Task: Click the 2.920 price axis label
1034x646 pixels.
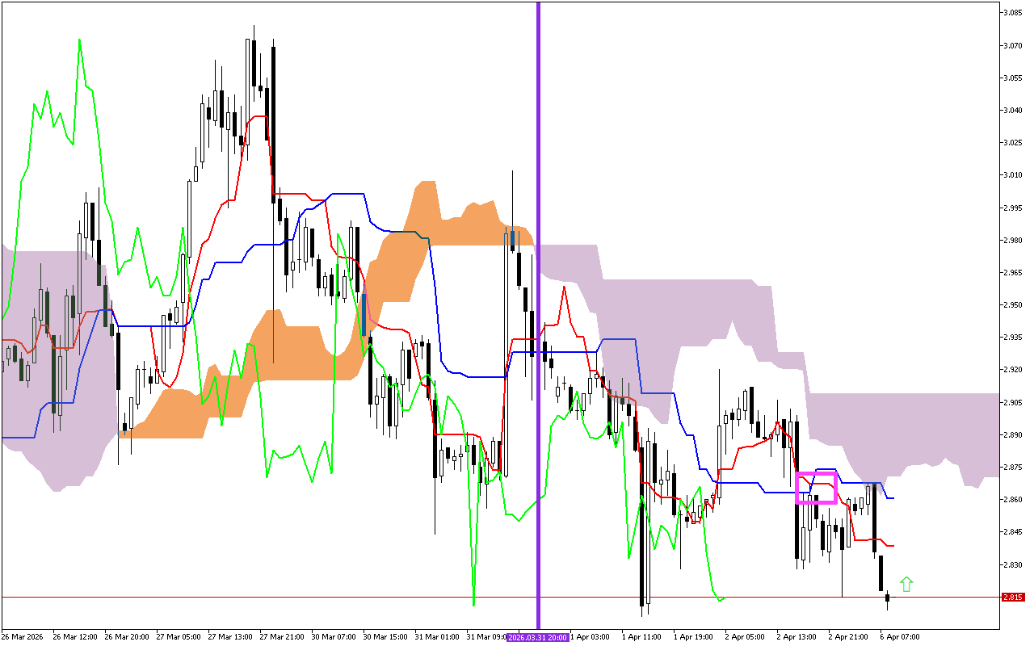Action: point(1013,370)
